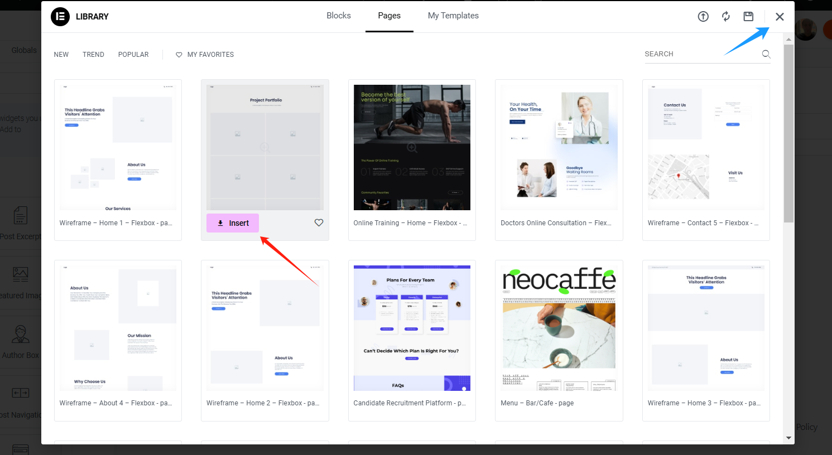Screen dimensions: 832x455
Task: Insert the Project Portfolio template
Action: (x=233, y=222)
